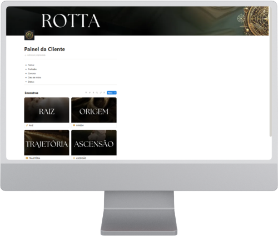Click the small icon beside the RAIZ label
The height and width of the screenshot is (236, 278).
27,125
